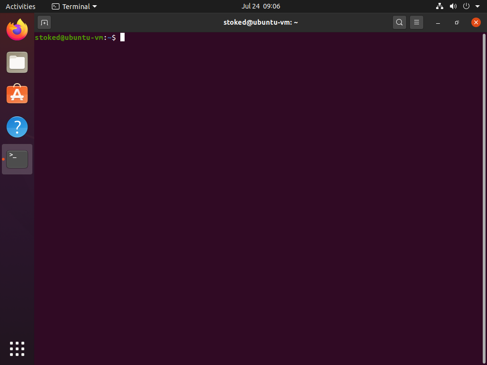
Task: Open the terminal hamburger menu
Action: [417, 22]
